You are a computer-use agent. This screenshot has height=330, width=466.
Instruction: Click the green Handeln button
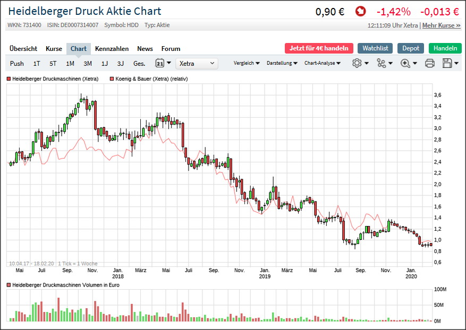(x=445, y=48)
